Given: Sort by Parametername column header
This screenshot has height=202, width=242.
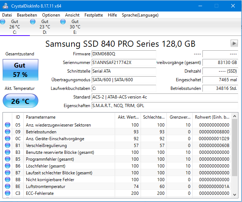Looking at the screenshot, I should point(69,117).
